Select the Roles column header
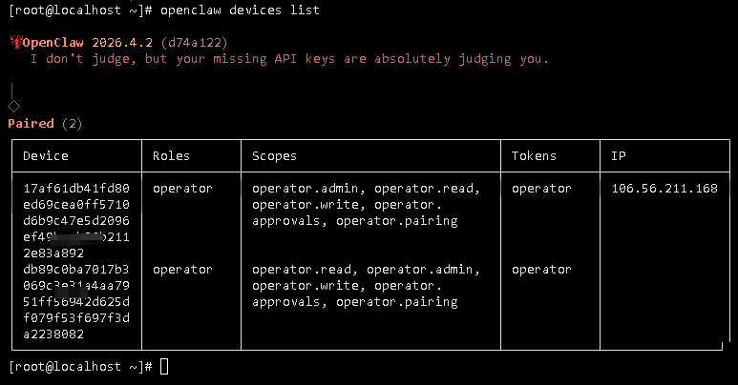738x385 pixels. [171, 155]
